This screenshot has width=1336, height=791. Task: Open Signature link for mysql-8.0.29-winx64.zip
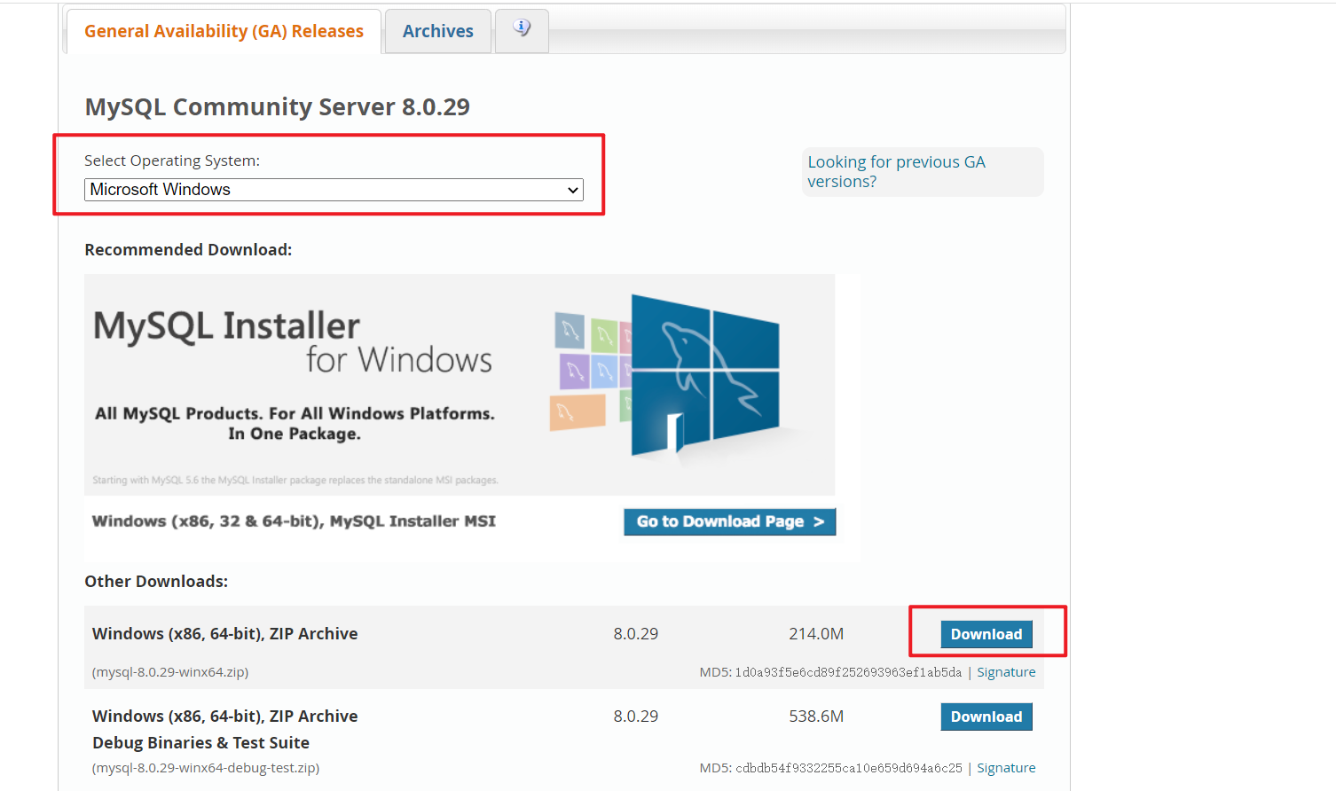pyautogui.click(x=1006, y=672)
